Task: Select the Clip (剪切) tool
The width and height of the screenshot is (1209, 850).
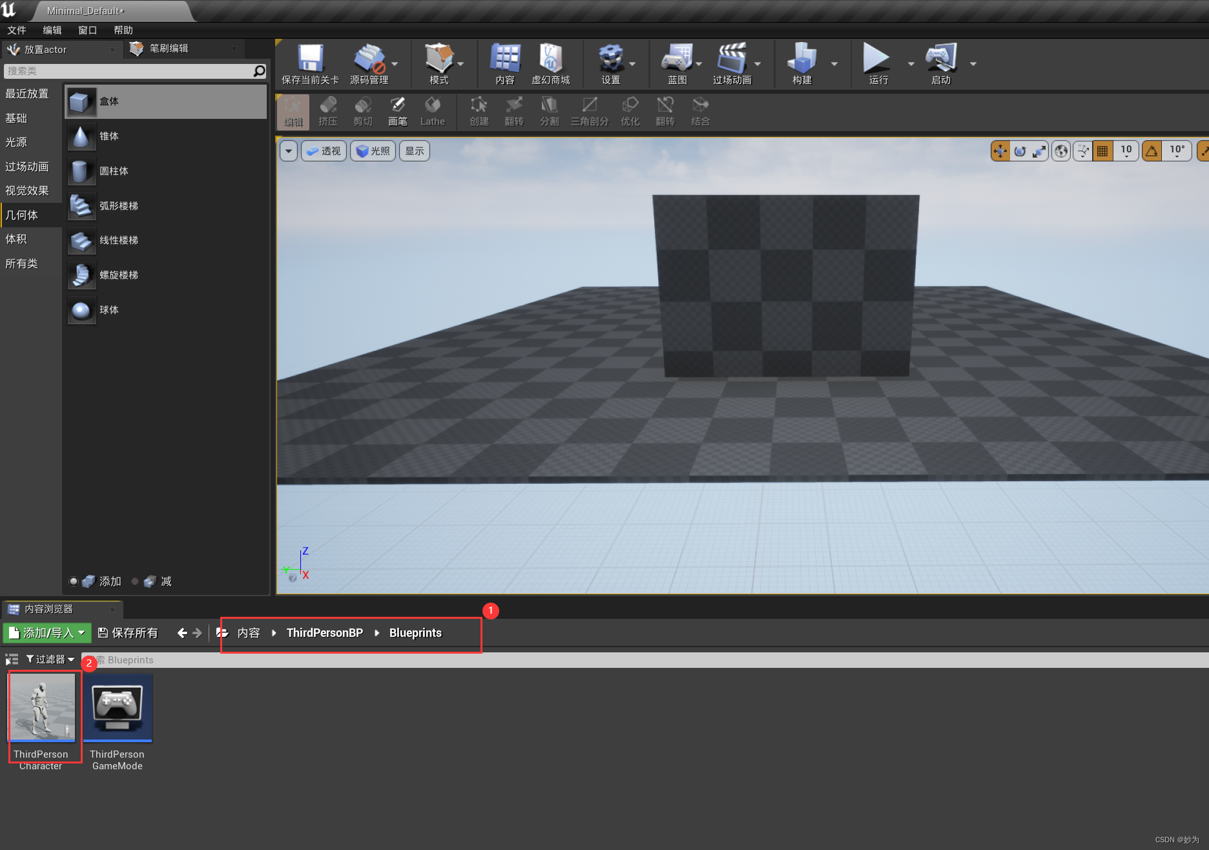Action: pos(363,111)
